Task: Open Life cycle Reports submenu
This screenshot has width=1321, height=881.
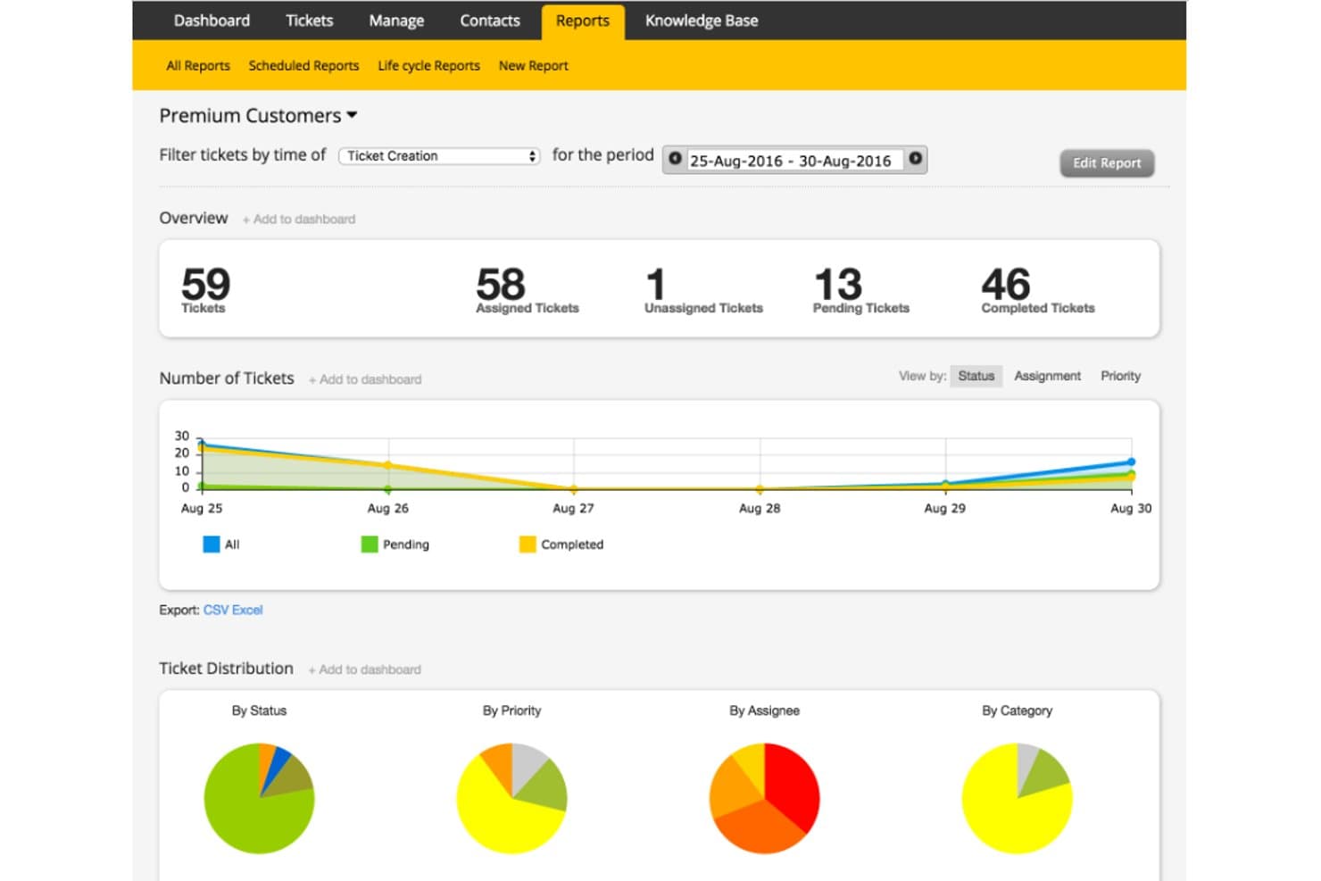Action: pyautogui.click(x=428, y=66)
